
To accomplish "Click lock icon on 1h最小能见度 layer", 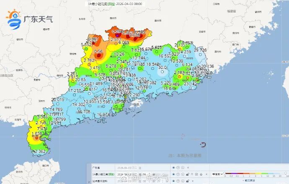I will pos(187,174).
